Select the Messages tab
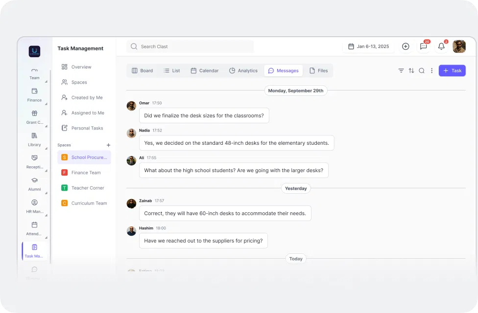This screenshot has height=313, width=478. [283, 70]
